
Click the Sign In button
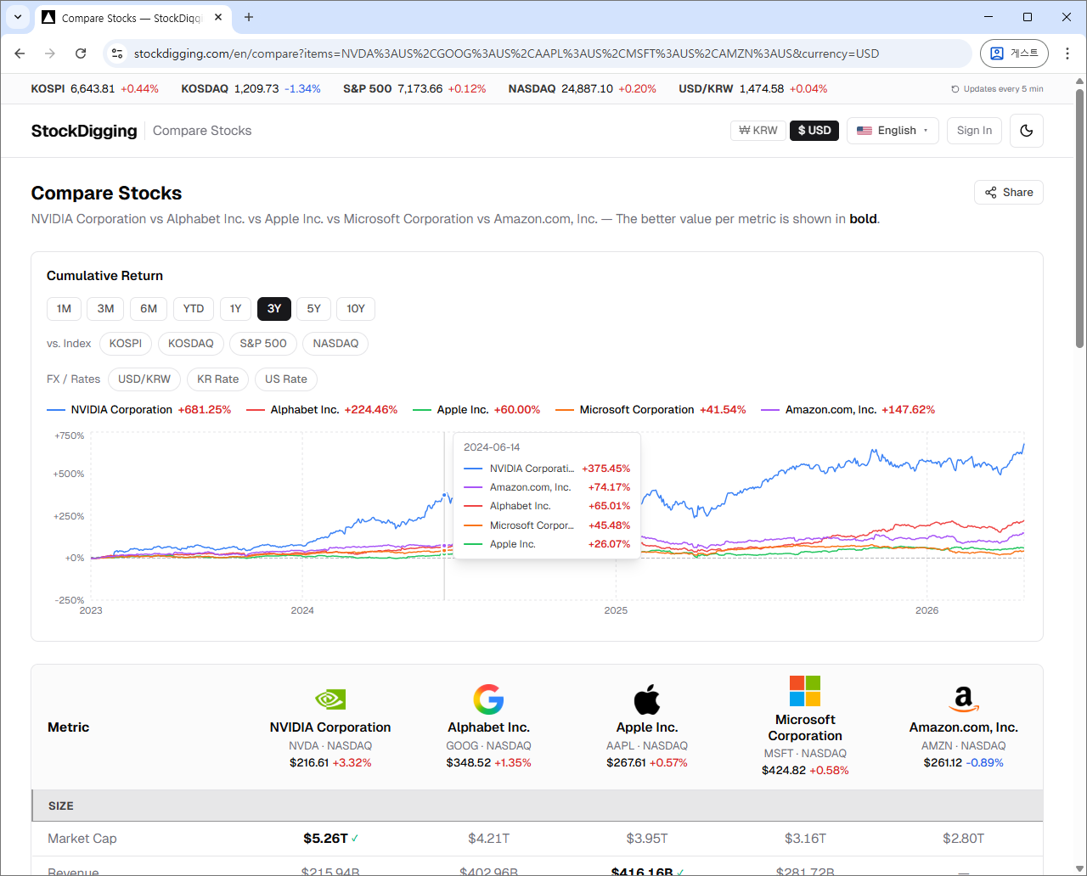(974, 131)
